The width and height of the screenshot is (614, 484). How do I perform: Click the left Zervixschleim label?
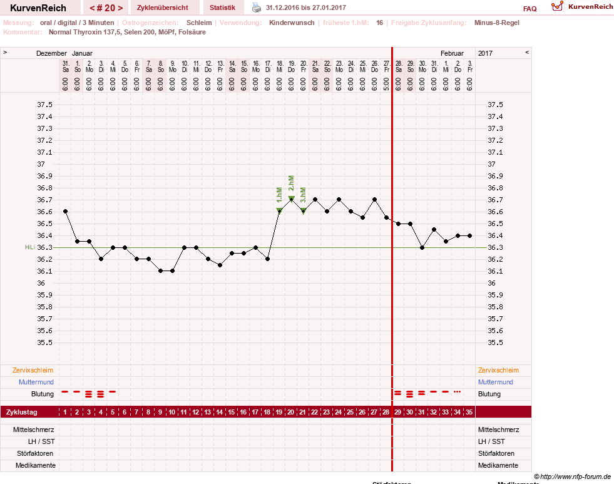33,370
